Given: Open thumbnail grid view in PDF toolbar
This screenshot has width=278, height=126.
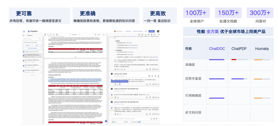Looking at the screenshot, I should pos(45,35).
